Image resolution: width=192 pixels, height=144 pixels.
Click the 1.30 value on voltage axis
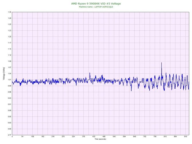click(9, 12)
